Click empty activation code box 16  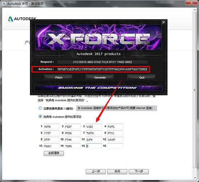pyautogui.click(x=115, y=146)
